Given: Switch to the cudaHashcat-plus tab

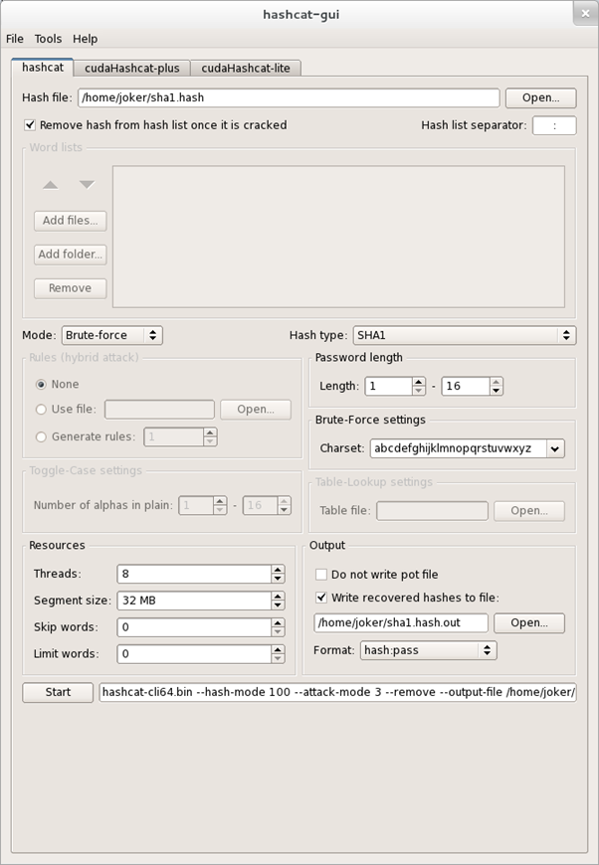Looking at the screenshot, I should click(x=131, y=68).
